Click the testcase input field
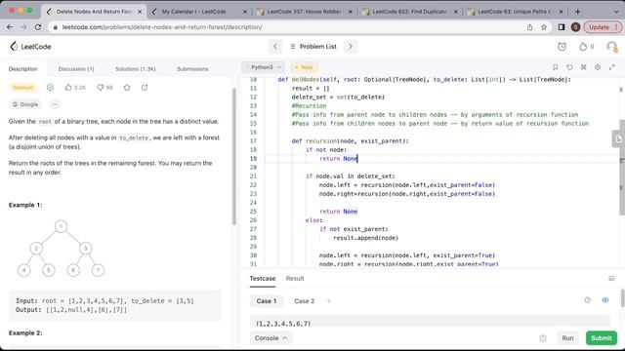 coord(430,322)
